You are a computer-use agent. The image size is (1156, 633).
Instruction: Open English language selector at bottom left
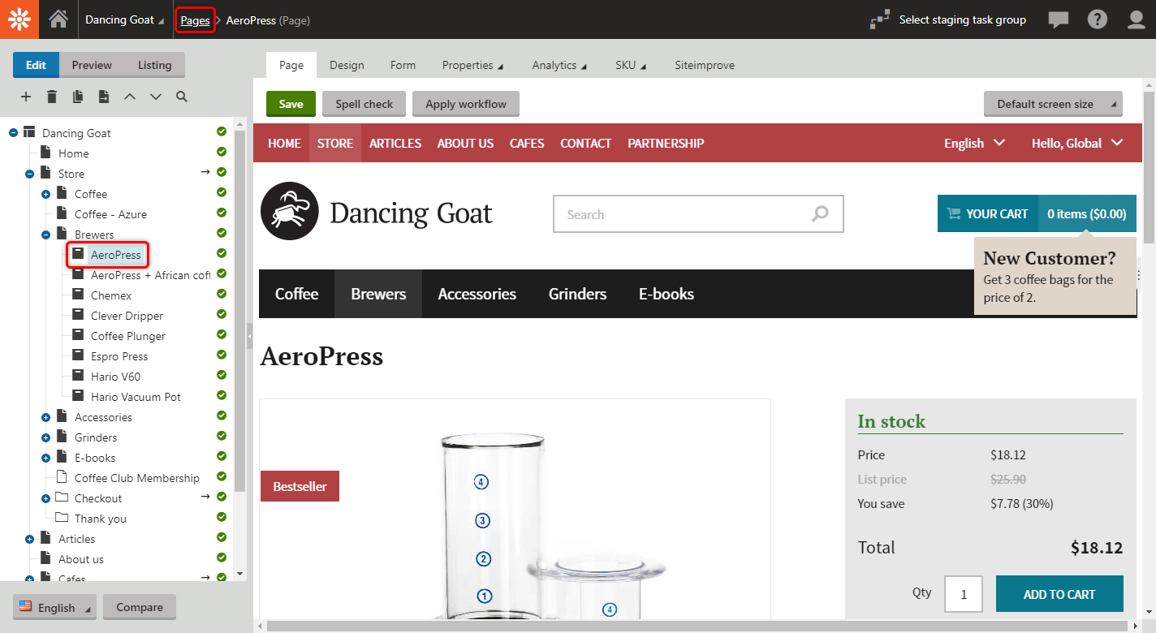[54, 607]
